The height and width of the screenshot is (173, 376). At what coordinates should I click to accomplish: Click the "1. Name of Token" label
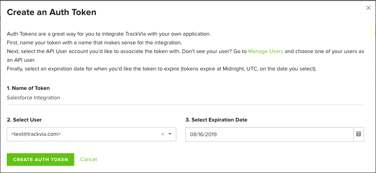coord(28,88)
